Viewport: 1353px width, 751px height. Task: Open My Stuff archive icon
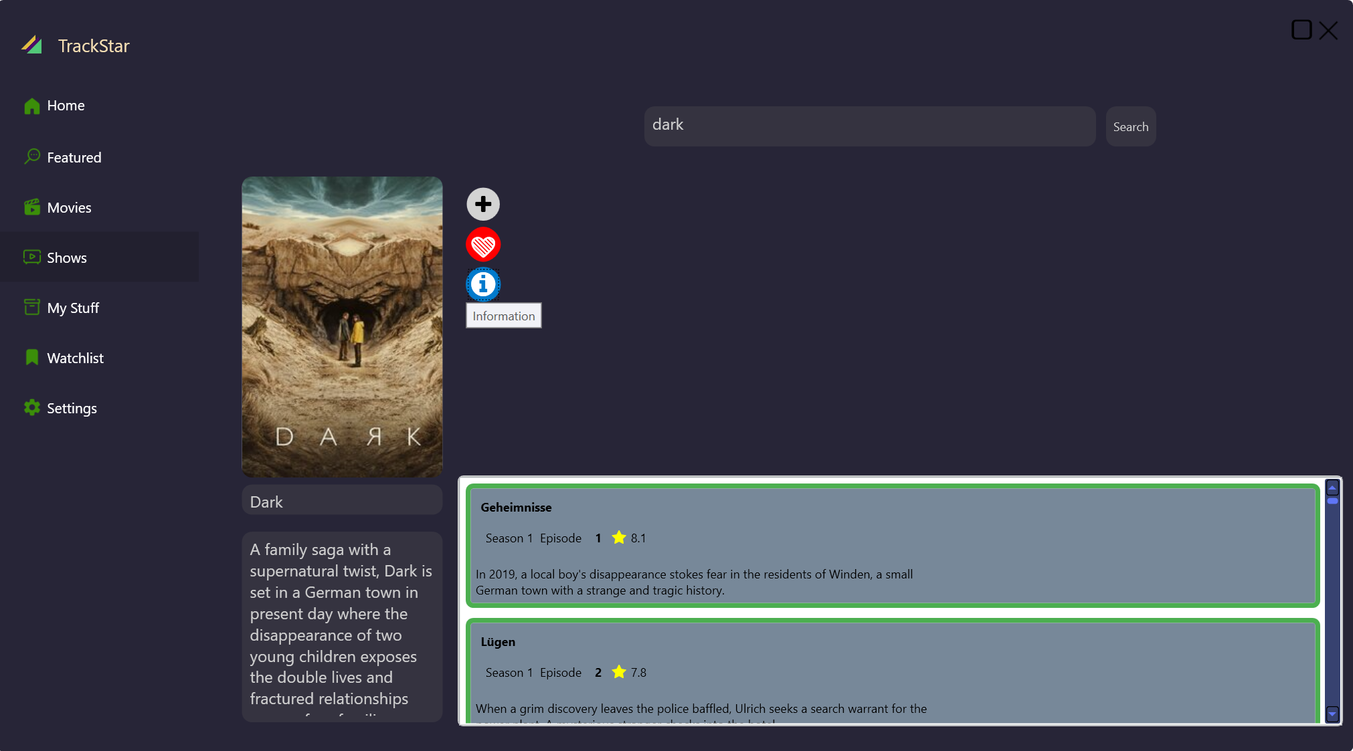(x=32, y=308)
